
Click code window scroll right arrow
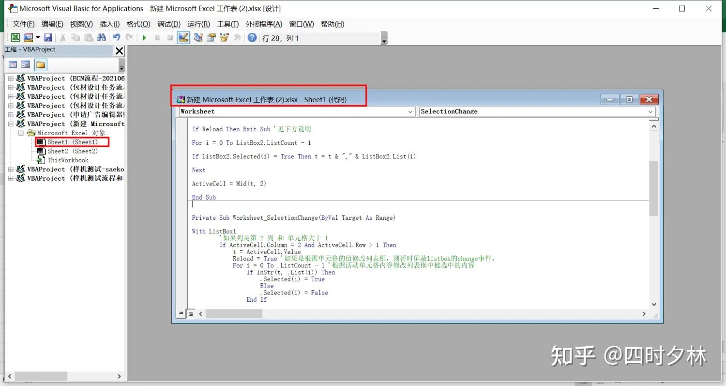pyautogui.click(x=644, y=314)
